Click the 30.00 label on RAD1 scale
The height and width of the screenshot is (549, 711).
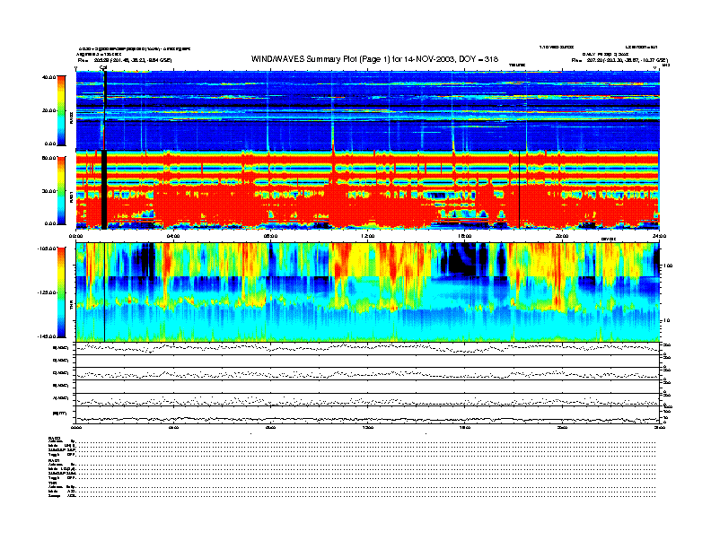[48, 191]
